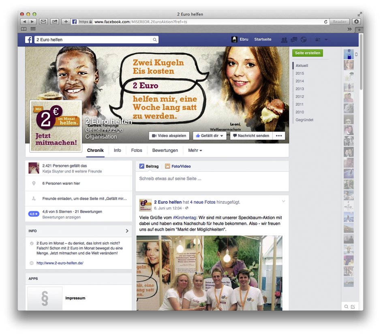Image resolution: width=381 pixels, height=335 pixels.
Task: Click the Facebook search input field
Action: 93,40
